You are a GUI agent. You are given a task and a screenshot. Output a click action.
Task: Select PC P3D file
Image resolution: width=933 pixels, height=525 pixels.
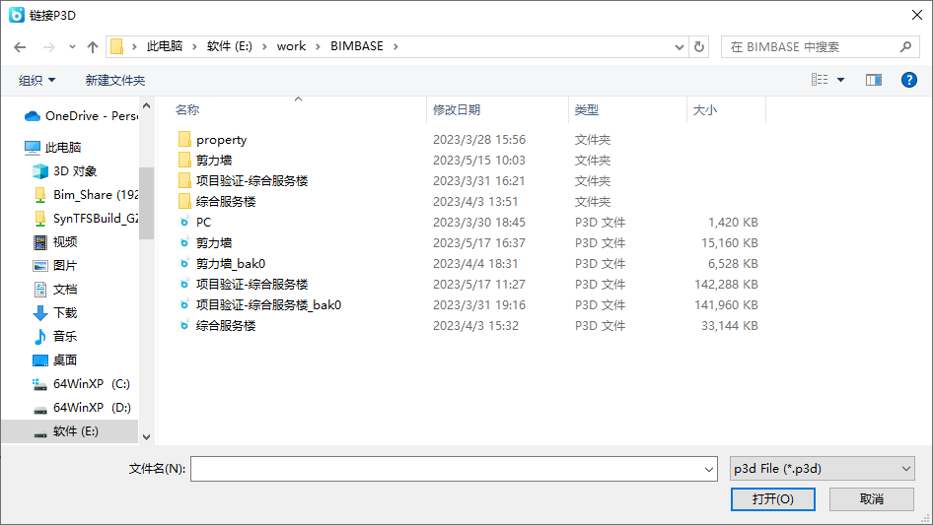point(195,223)
